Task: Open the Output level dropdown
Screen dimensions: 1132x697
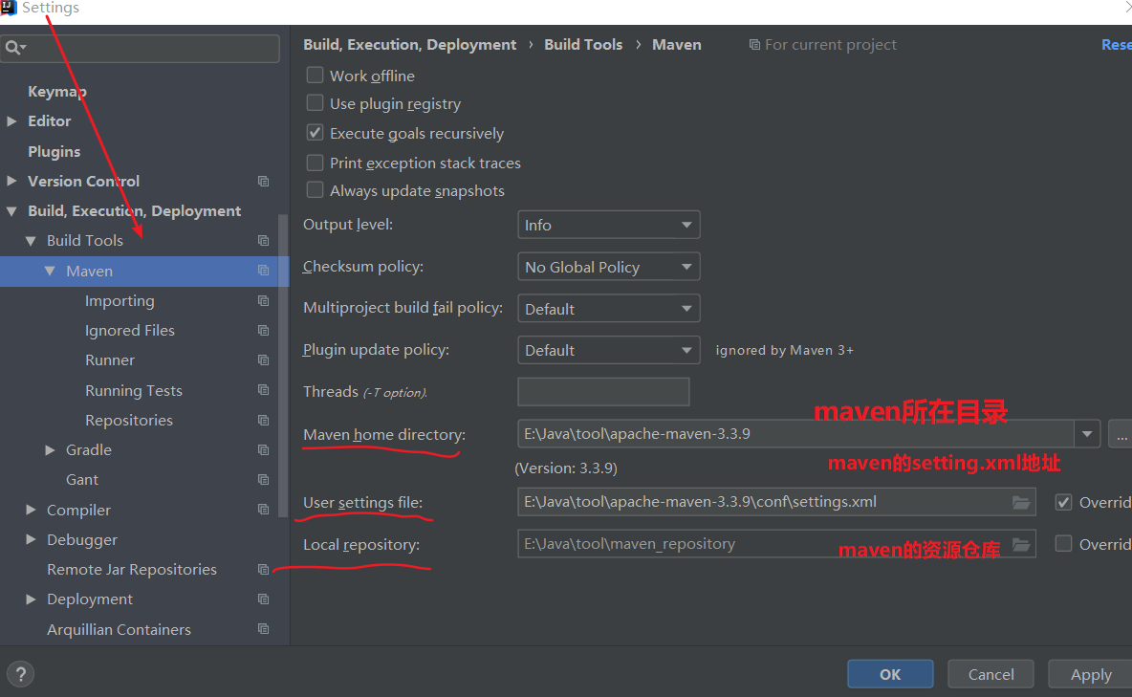Action: (608, 225)
